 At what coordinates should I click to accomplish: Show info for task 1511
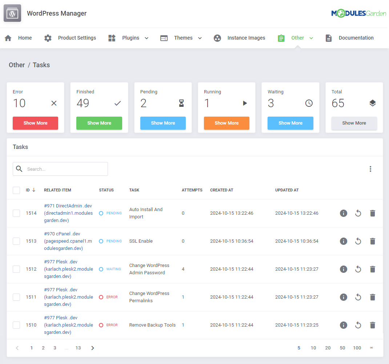(x=343, y=297)
